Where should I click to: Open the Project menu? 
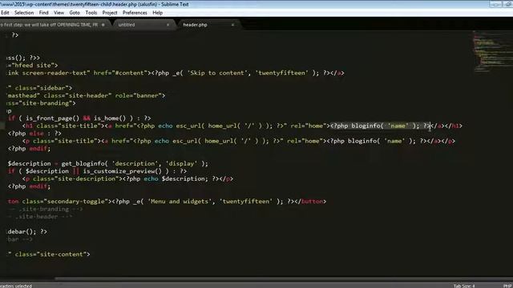pos(110,13)
